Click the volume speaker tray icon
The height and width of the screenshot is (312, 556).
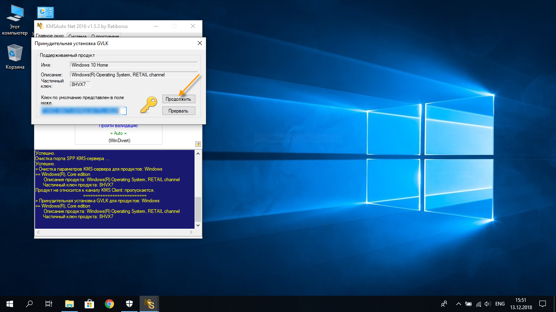click(x=488, y=303)
